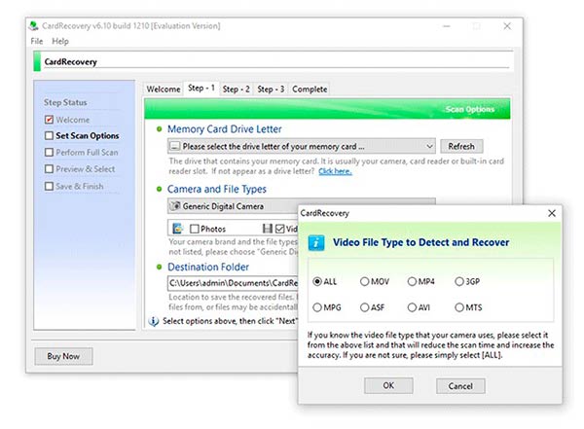The width and height of the screenshot is (584, 429).
Task: Click the 'Memory Card Drive Letter' heading
Action: [225, 129]
